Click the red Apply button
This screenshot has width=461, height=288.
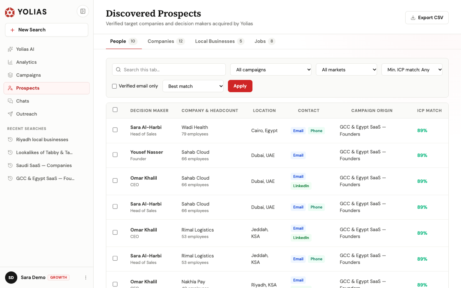point(240,86)
